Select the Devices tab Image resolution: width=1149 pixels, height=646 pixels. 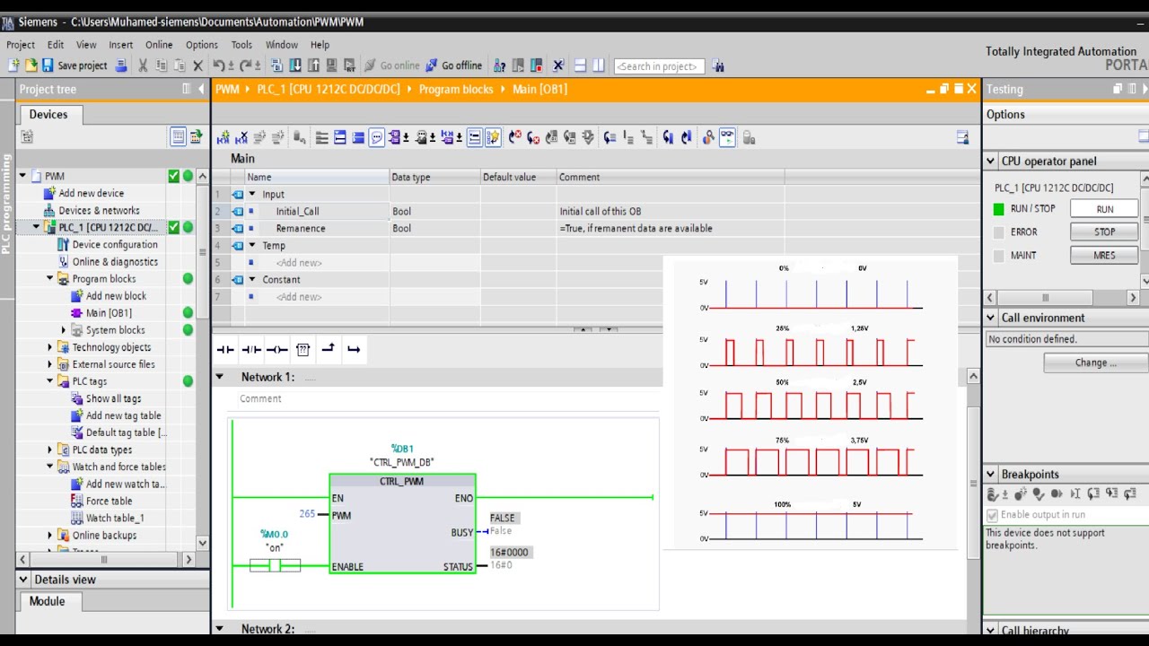pyautogui.click(x=48, y=114)
